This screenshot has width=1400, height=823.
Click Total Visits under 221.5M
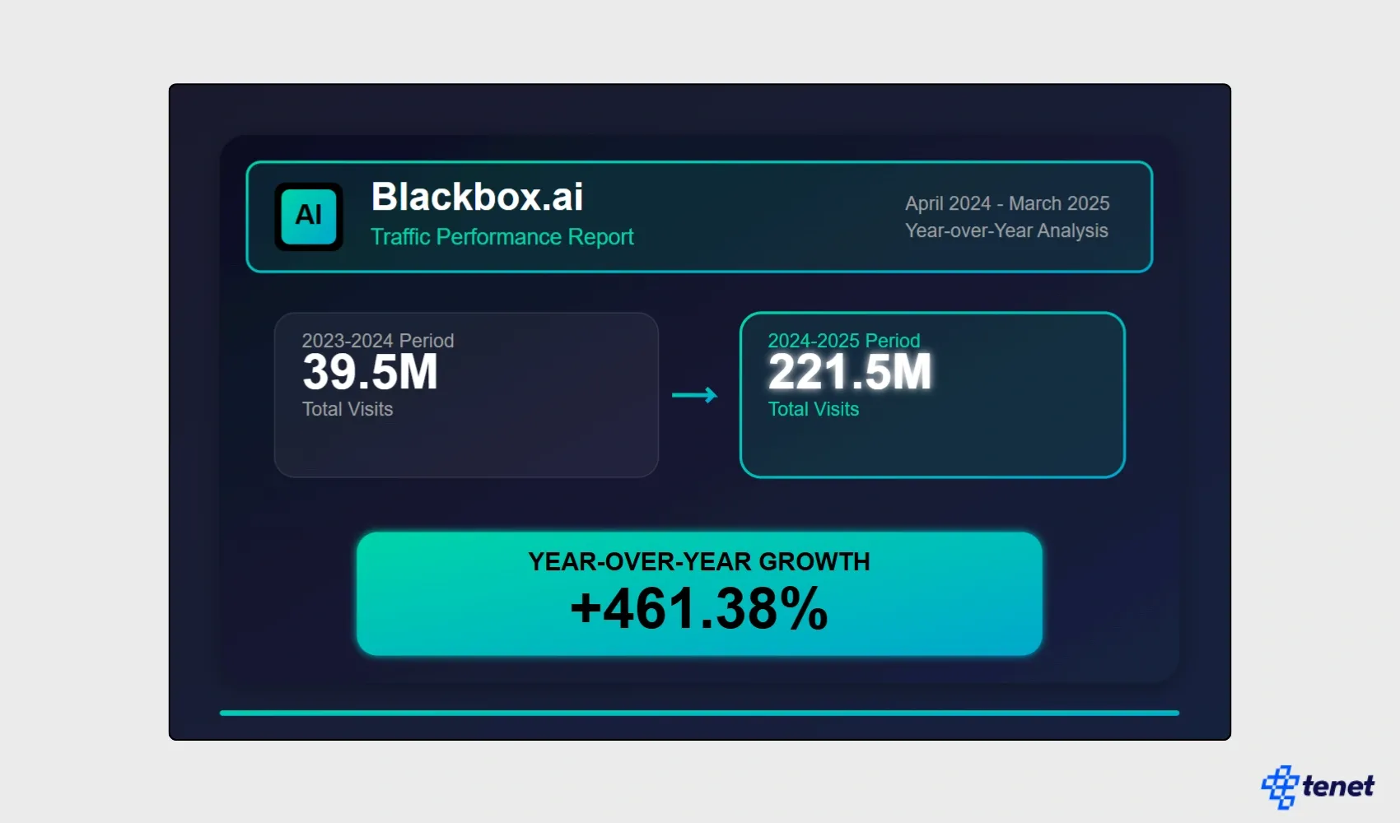tap(813, 409)
